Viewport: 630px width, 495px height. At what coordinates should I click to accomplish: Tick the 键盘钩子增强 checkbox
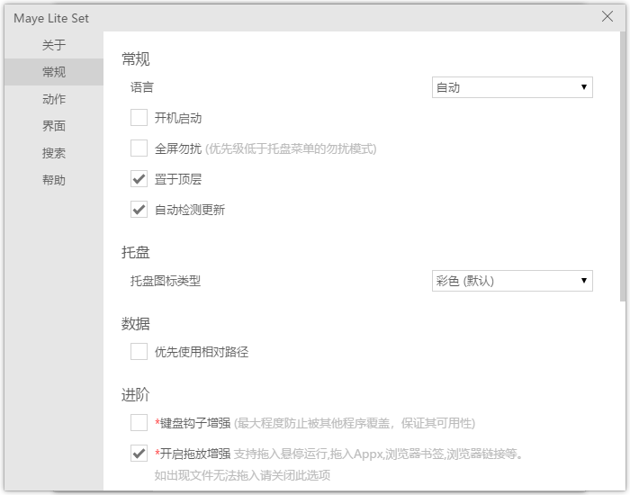pyautogui.click(x=139, y=423)
